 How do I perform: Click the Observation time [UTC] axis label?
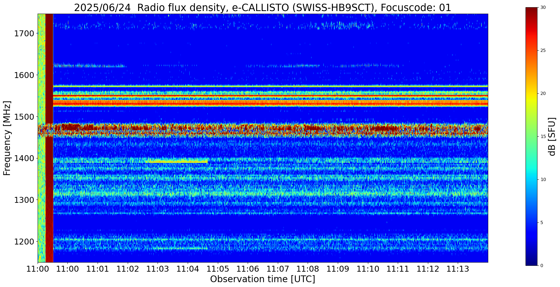263,279
